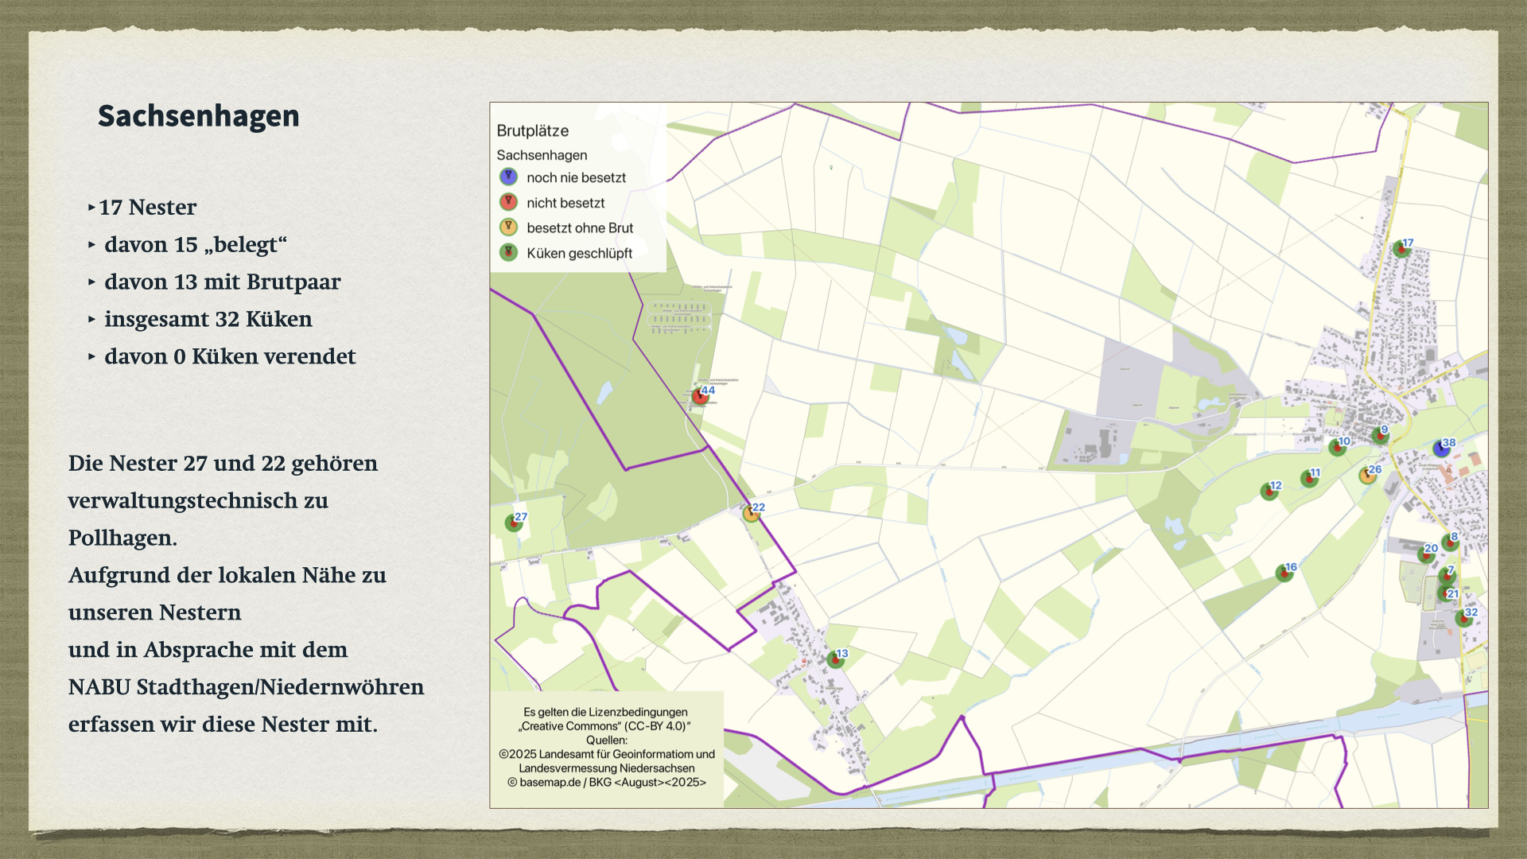Select nest marker 20 on the map
Viewport: 1527px width, 859px height.
[x=1424, y=554]
